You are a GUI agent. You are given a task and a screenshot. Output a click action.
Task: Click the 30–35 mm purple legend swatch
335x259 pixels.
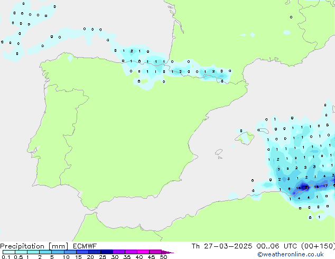pos(118,252)
